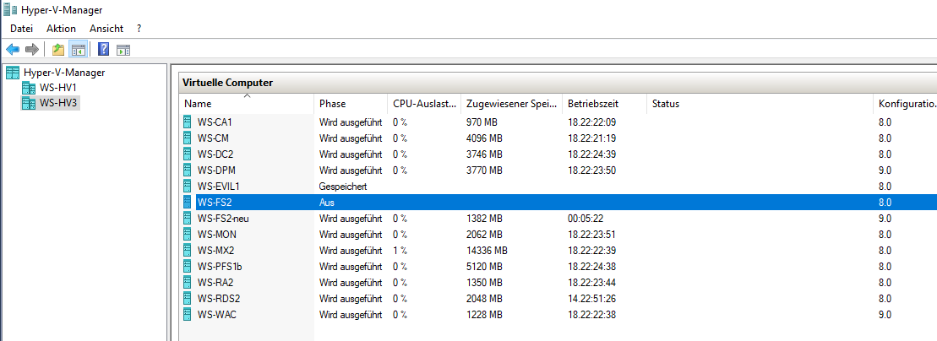Select the WS-DC2 virtual machine name
This screenshot has height=341, width=937.
click(x=215, y=154)
